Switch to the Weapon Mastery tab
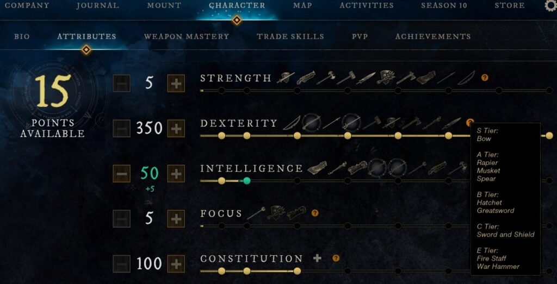The width and height of the screenshot is (557, 284). [187, 36]
